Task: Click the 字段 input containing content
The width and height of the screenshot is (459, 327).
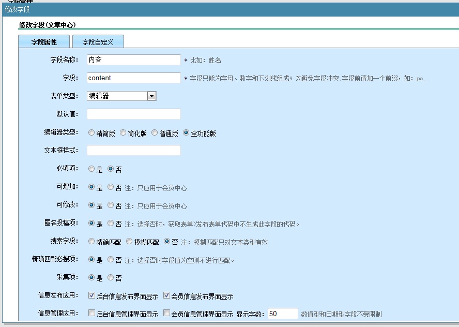Action: [133, 78]
